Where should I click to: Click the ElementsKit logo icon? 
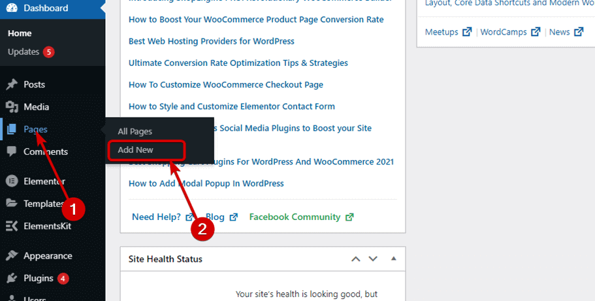[x=12, y=226]
